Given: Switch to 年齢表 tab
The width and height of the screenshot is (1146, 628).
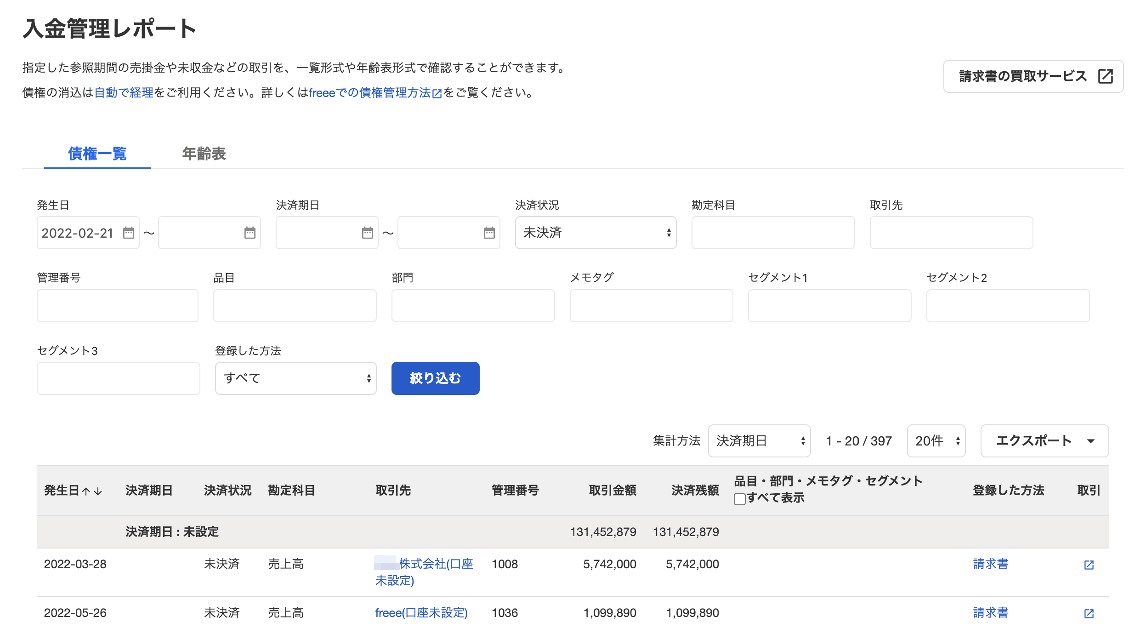Looking at the screenshot, I should coord(204,154).
